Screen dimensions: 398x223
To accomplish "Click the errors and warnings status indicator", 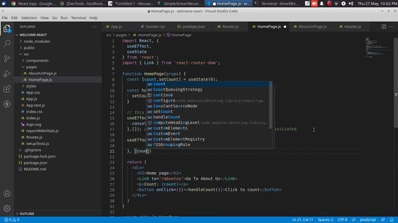I will 12,220.
